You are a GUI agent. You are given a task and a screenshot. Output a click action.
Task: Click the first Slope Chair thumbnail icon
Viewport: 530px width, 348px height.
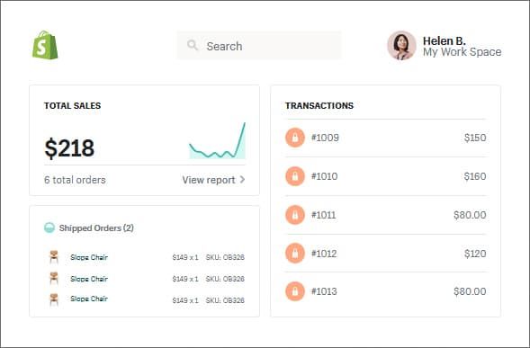54,257
